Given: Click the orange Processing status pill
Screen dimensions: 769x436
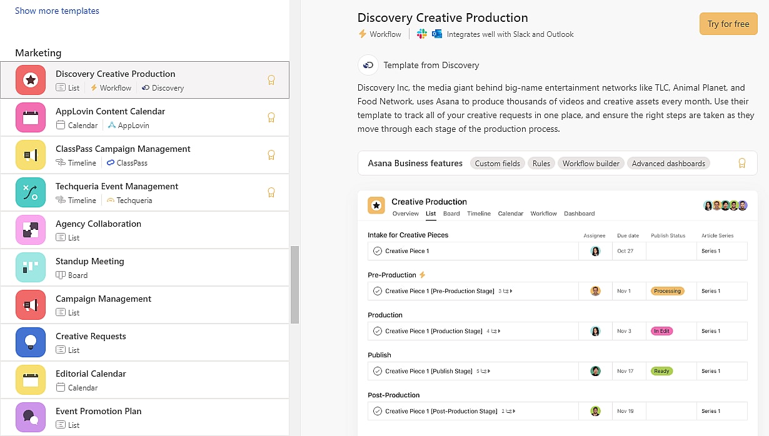Looking at the screenshot, I should (x=667, y=291).
